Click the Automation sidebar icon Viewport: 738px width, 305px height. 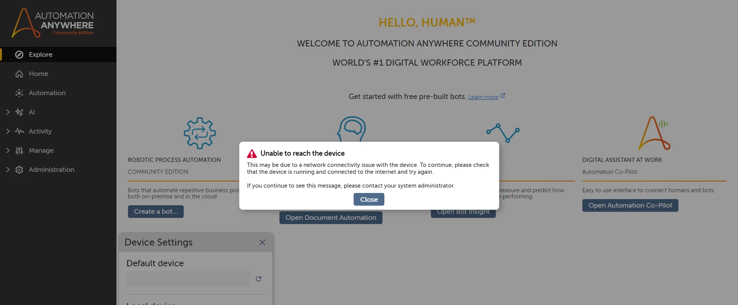coord(19,93)
